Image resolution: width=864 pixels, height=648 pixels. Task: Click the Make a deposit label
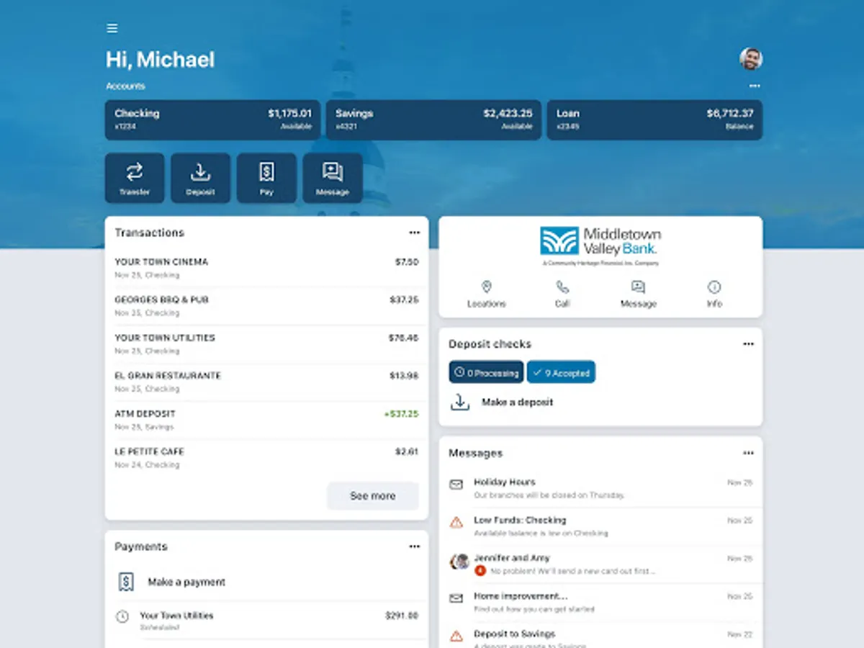click(x=518, y=402)
